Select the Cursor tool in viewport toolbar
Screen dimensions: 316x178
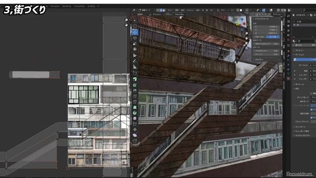click(x=135, y=26)
